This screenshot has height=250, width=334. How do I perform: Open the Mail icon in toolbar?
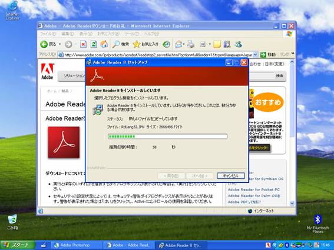178,44
